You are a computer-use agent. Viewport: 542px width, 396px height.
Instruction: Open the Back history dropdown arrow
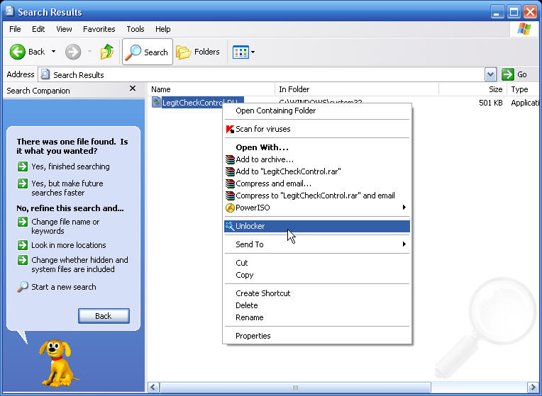click(x=54, y=52)
